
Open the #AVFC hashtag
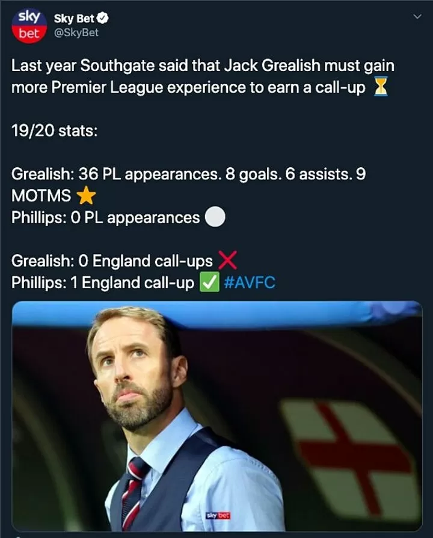(x=249, y=282)
